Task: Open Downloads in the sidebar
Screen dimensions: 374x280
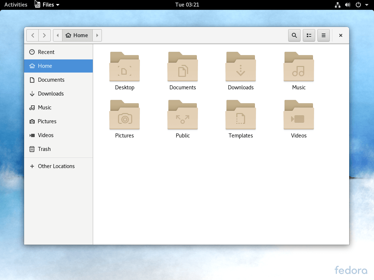Action: tap(58, 94)
